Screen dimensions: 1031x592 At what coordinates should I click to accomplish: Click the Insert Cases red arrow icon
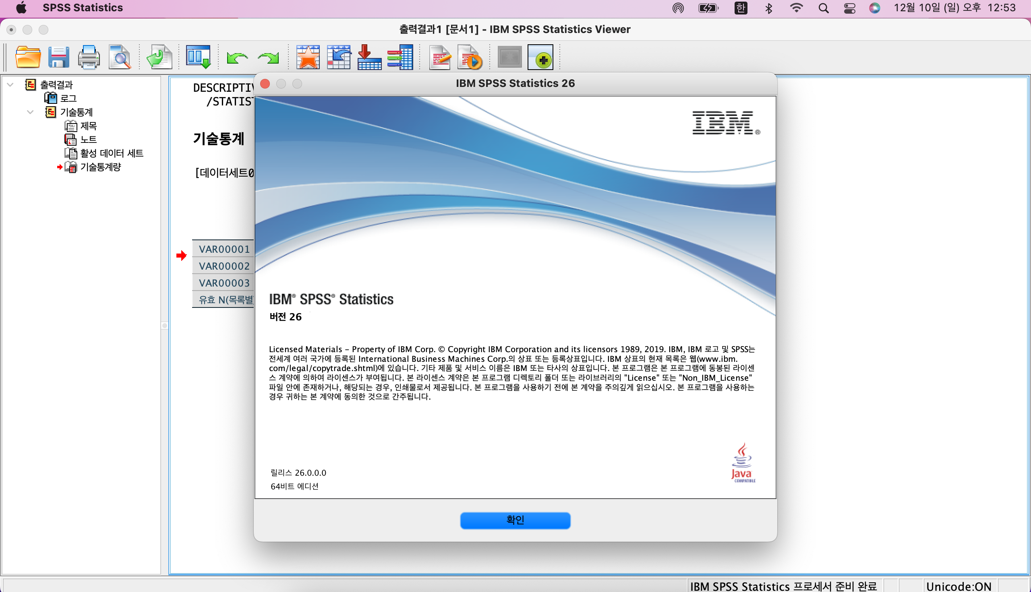[x=369, y=57]
